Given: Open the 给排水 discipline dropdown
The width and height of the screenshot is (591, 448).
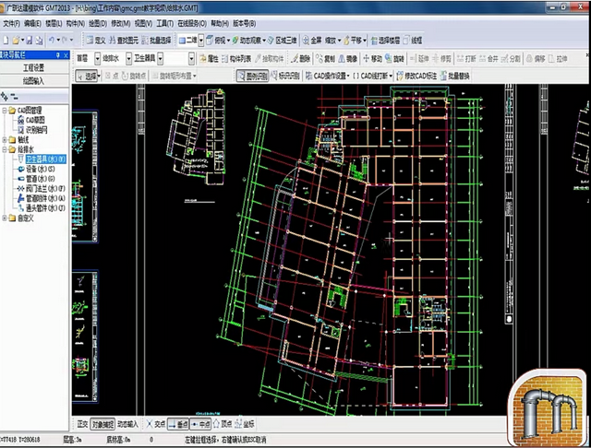Looking at the screenshot, I should [129, 59].
